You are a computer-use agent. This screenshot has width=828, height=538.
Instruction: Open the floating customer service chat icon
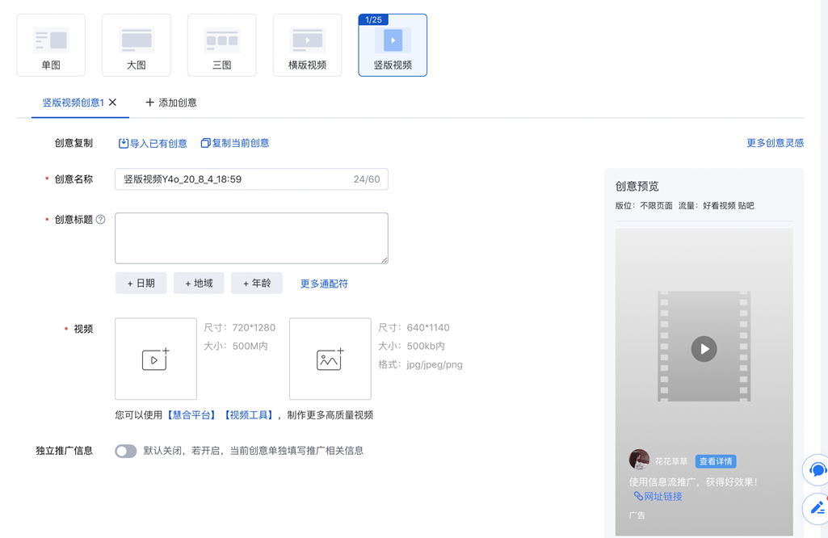point(816,470)
